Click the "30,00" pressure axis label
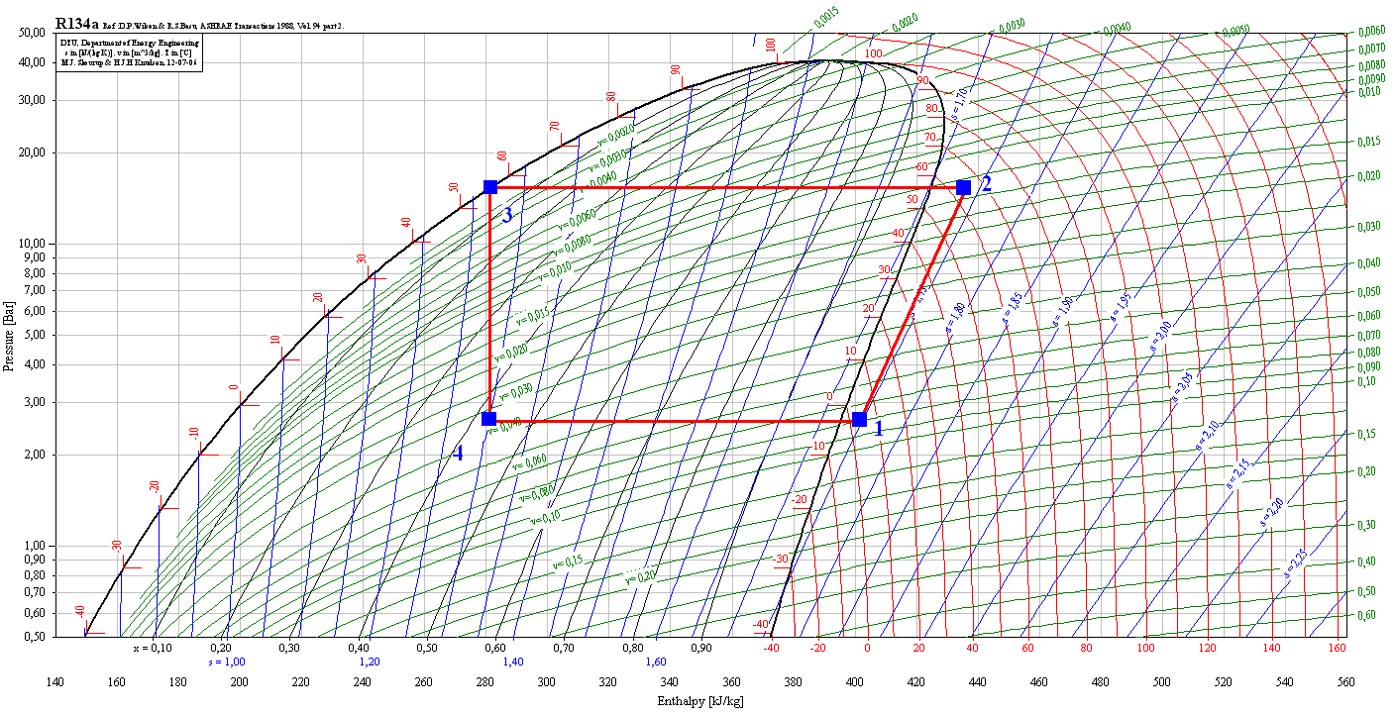1396x715 pixels. point(32,100)
